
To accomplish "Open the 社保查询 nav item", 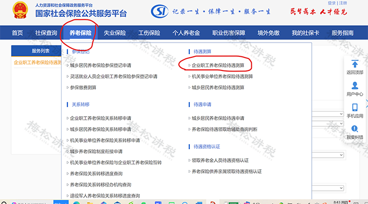I will (46, 33).
